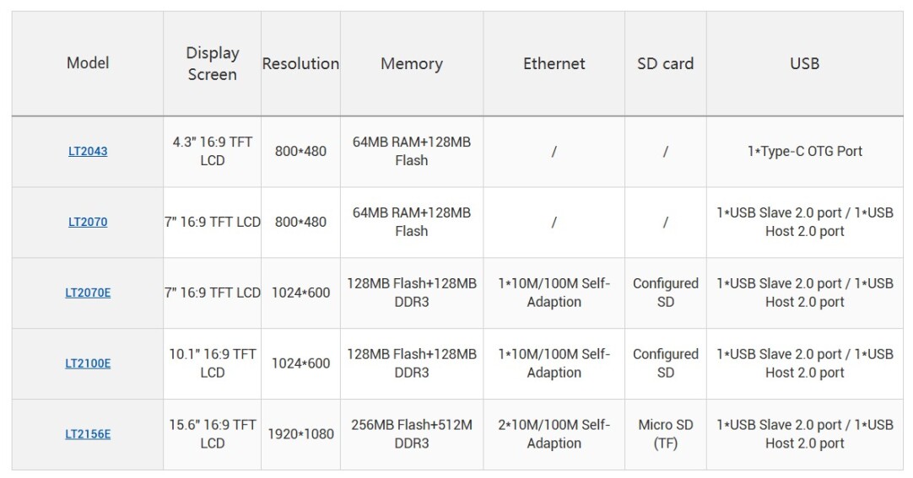
Task: Click the USB column header
Action: point(805,63)
